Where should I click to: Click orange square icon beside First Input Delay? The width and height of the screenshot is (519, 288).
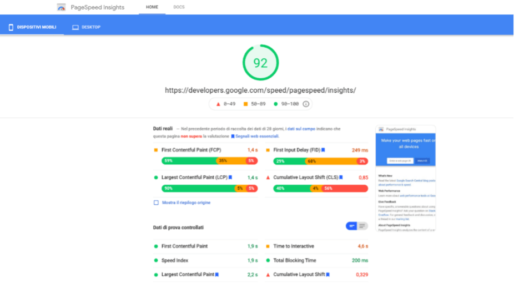tap(268, 150)
